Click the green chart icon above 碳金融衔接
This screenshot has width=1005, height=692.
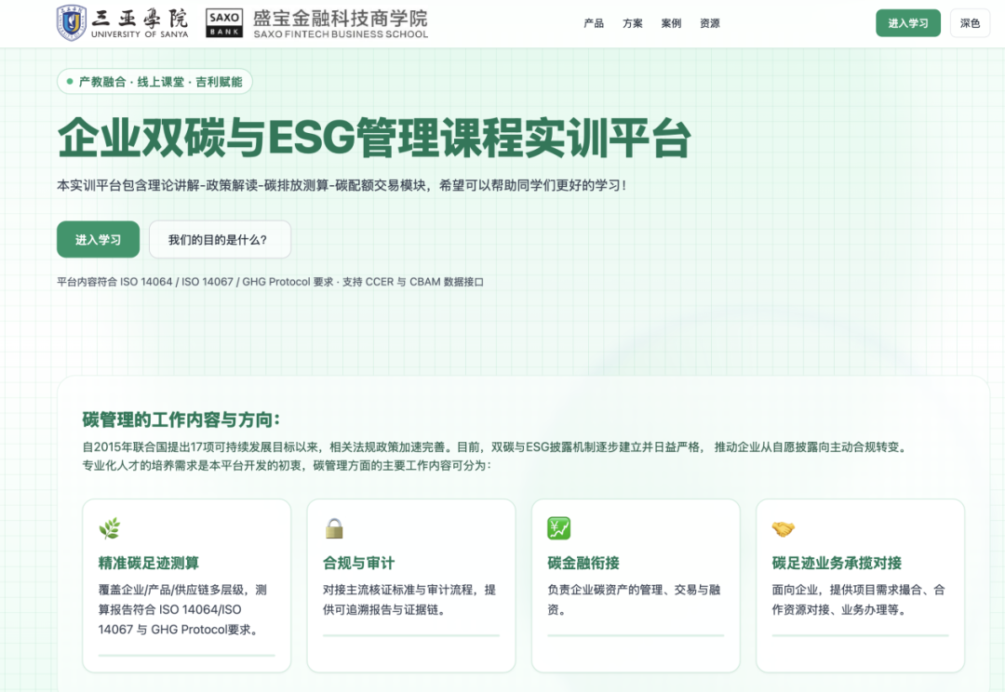pyautogui.click(x=558, y=528)
